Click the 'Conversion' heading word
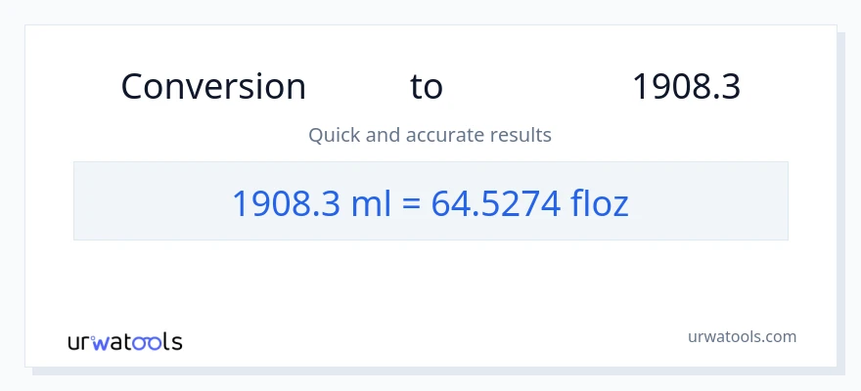 tap(213, 87)
